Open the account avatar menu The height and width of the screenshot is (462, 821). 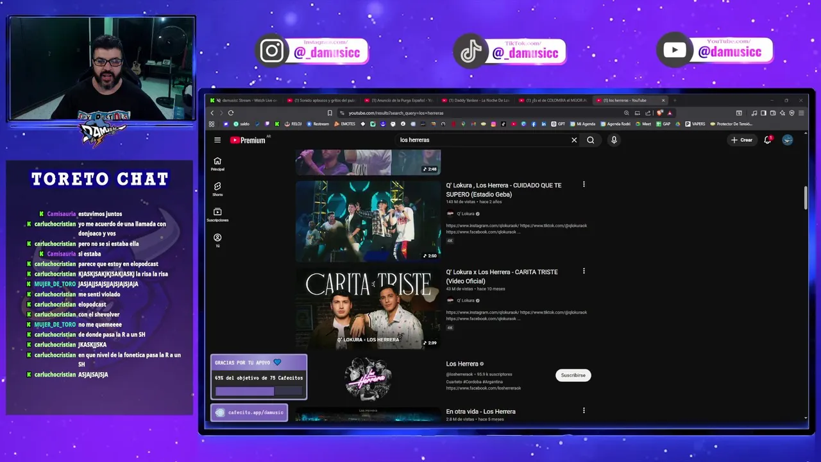click(788, 140)
